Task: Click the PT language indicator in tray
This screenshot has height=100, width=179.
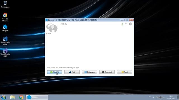Action: pyautogui.click(x=150, y=97)
